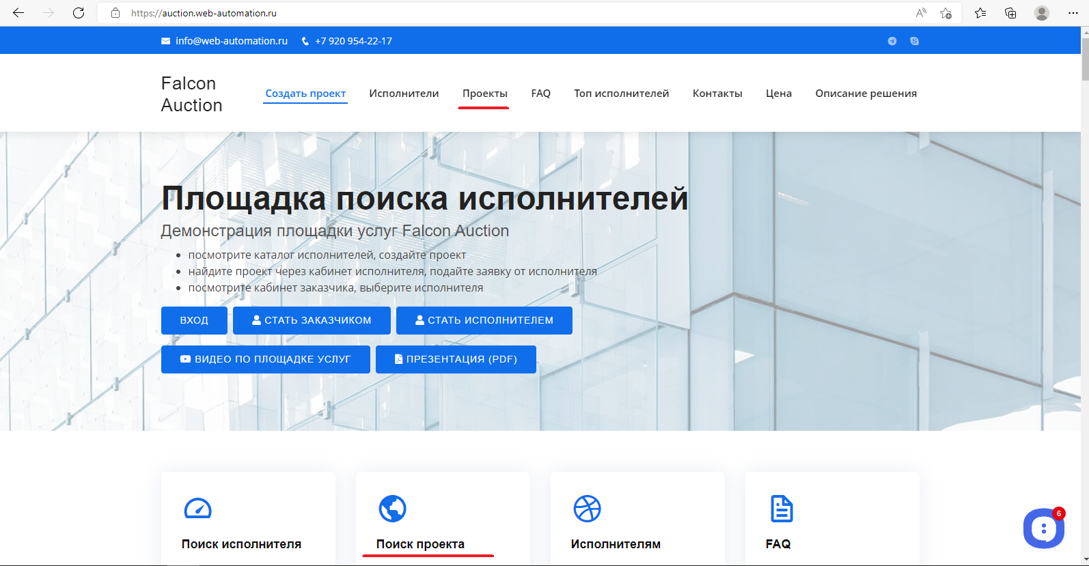Click the speedometer icon above Поиск исполнителя
Image resolution: width=1089 pixels, height=566 pixels.
(x=198, y=509)
